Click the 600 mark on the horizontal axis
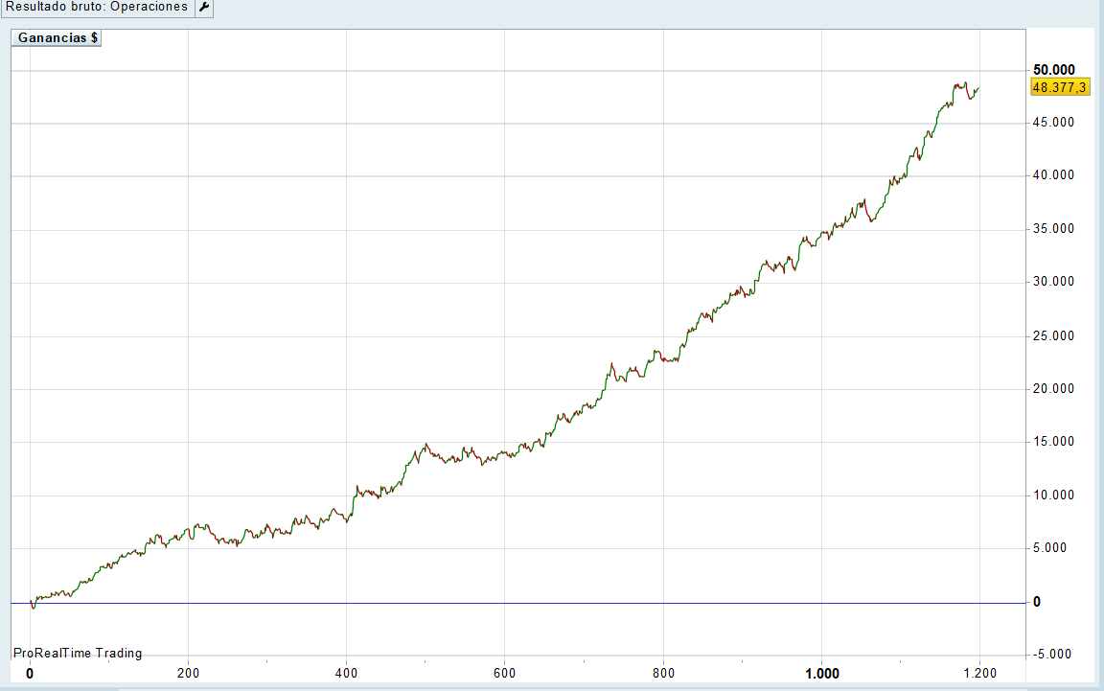1104x691 pixels. click(505, 674)
